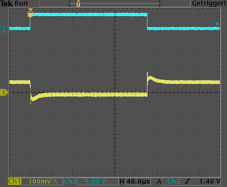
Task: Click the H horizontal label
Action: 122,182
